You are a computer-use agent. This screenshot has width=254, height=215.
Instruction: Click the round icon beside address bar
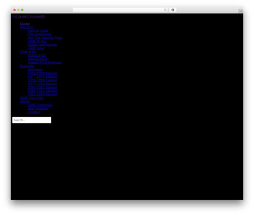(x=173, y=10)
